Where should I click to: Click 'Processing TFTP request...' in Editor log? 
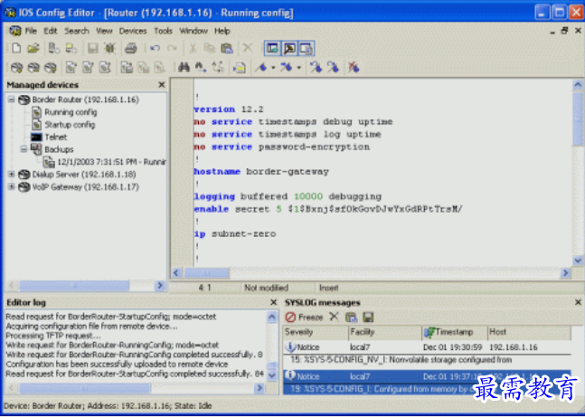pyautogui.click(x=53, y=336)
